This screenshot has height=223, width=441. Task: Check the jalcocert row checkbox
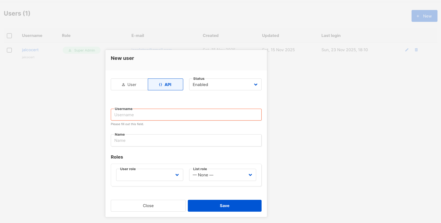point(9,50)
